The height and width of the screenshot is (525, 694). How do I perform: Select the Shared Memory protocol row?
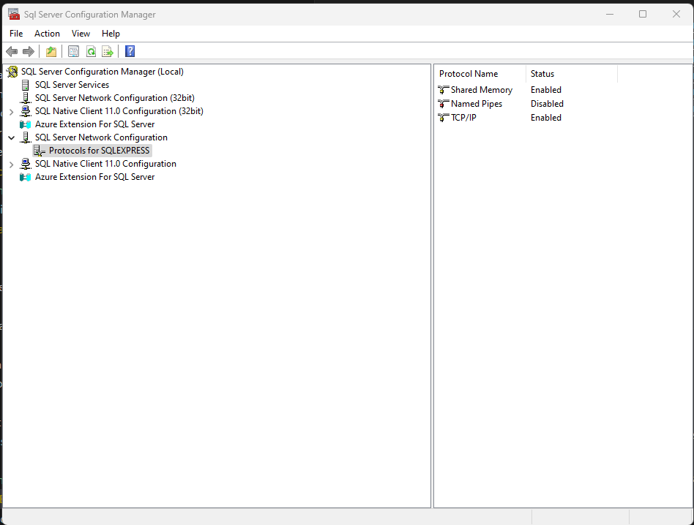coord(482,90)
